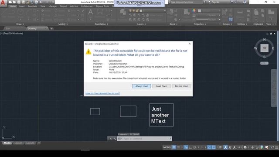This screenshot has width=279, height=157.
Task: Click the Do Not Load button
Action: point(181,86)
